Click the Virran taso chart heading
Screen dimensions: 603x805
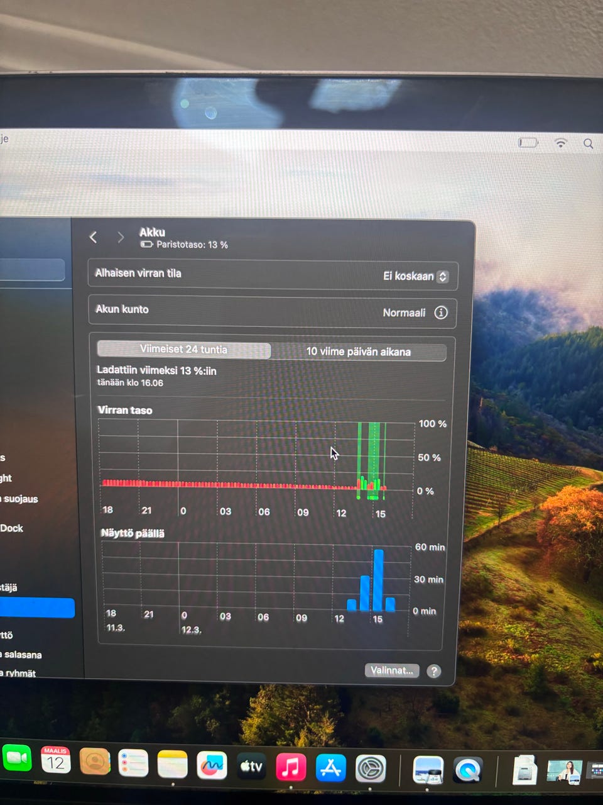(125, 410)
